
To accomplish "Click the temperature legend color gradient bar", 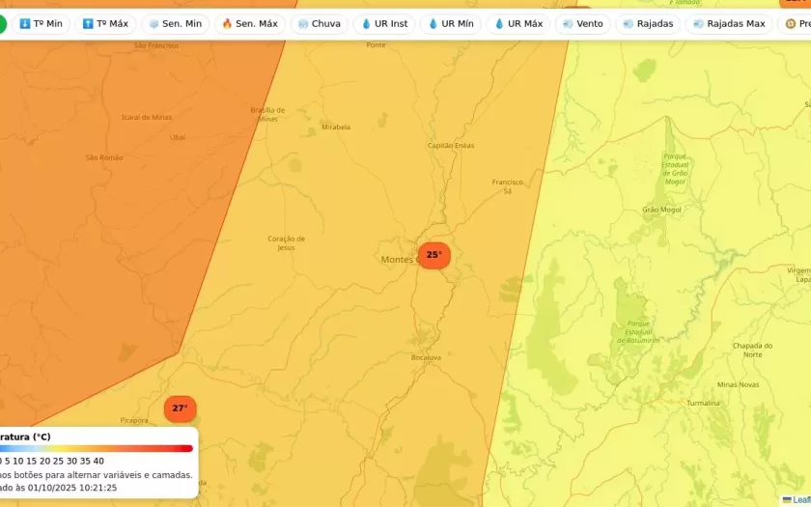I will pyautogui.click(x=97, y=448).
